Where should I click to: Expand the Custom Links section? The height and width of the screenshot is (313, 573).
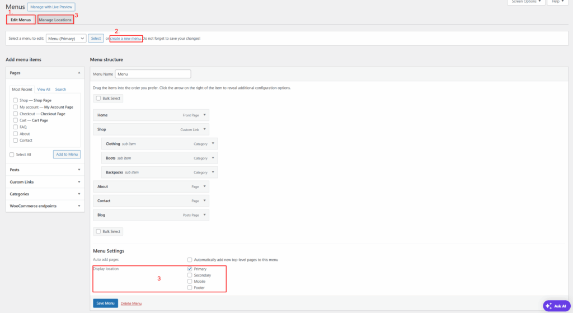click(79, 181)
